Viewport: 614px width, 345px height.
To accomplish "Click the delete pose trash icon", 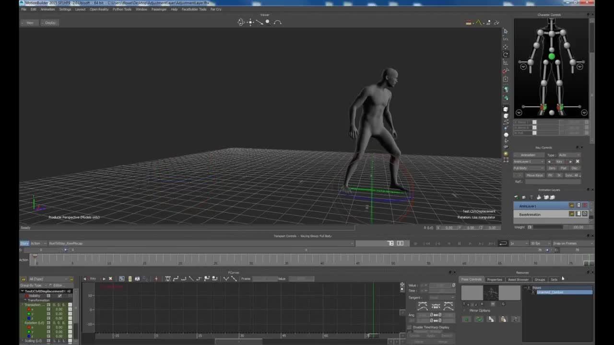I will tap(516, 320).
